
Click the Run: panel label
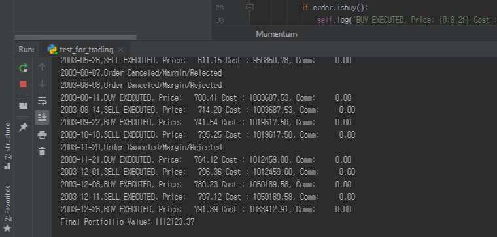[27, 50]
